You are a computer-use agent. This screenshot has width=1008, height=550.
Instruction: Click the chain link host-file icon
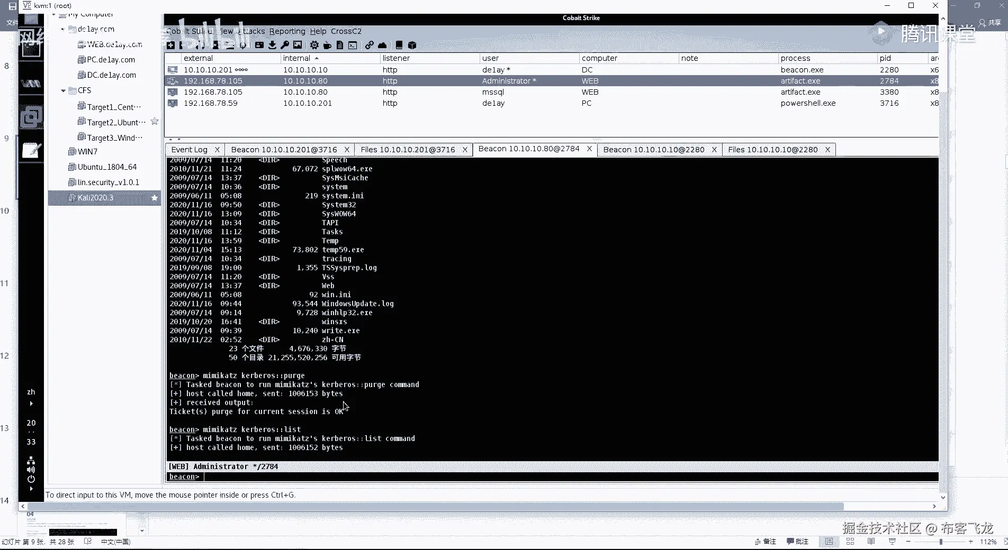370,45
